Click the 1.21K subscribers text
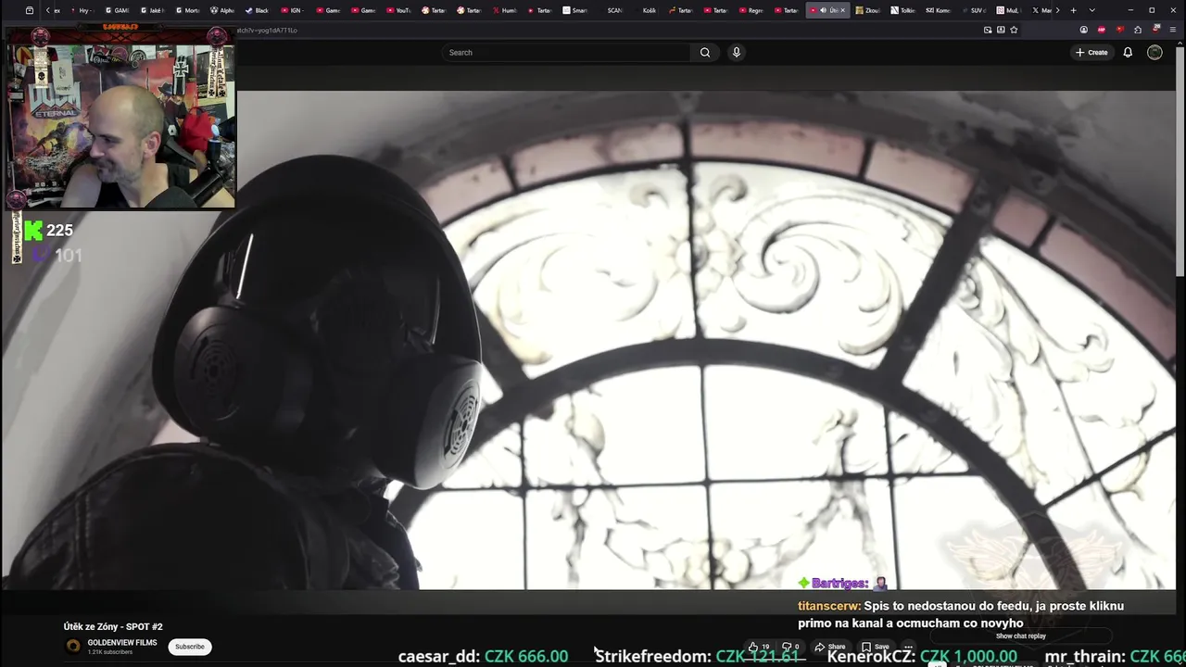This screenshot has width=1186, height=667. [110, 652]
